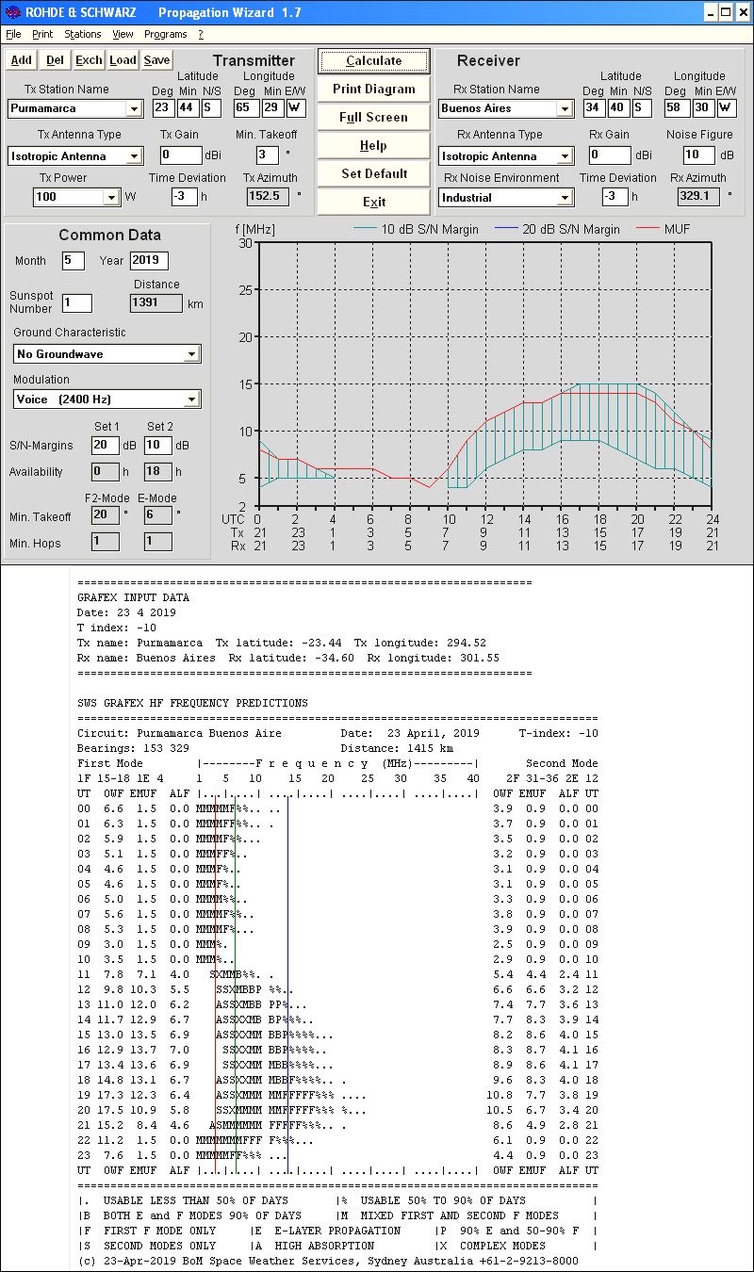Click the Load button
The height and width of the screenshot is (1272, 754).
pyautogui.click(x=123, y=60)
